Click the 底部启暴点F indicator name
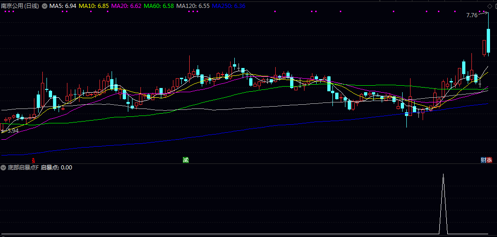 [x=23, y=167]
